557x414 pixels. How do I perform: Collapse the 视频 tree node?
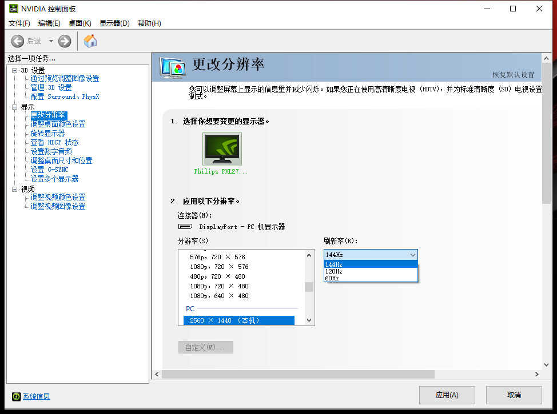(x=14, y=189)
